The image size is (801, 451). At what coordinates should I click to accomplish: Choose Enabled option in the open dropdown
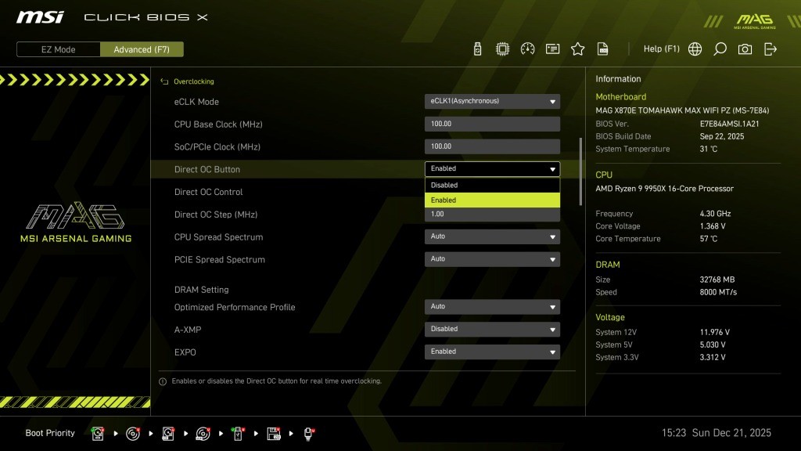coord(492,200)
